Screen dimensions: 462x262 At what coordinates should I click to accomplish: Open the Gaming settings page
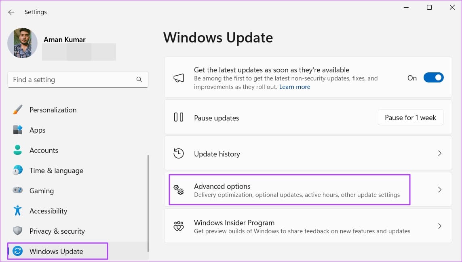pyautogui.click(x=42, y=190)
